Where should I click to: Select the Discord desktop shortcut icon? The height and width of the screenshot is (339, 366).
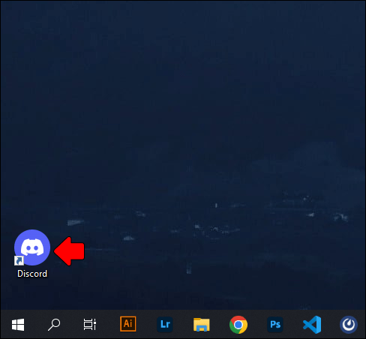point(32,247)
